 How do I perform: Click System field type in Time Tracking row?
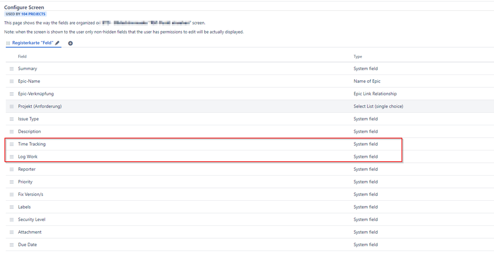(x=365, y=144)
